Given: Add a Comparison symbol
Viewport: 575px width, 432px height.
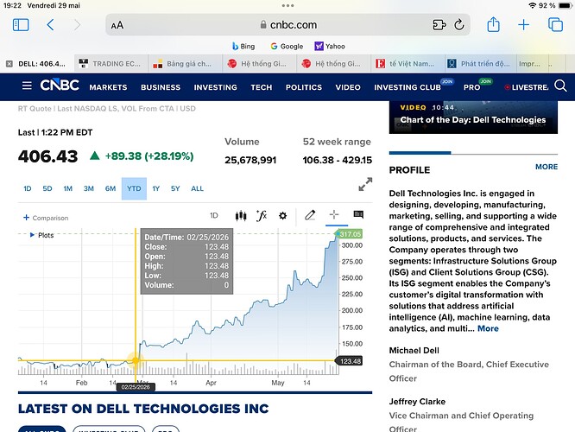Looking at the screenshot, I should click(x=46, y=218).
